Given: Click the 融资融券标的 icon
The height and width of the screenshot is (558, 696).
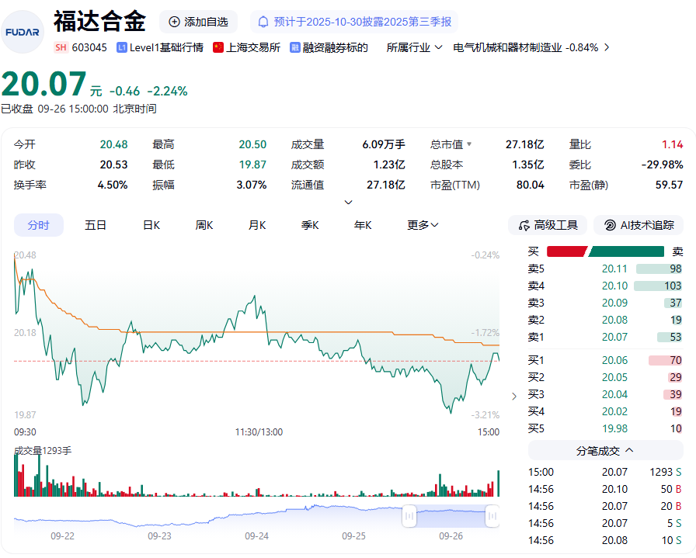Looking at the screenshot, I should click(x=295, y=47).
